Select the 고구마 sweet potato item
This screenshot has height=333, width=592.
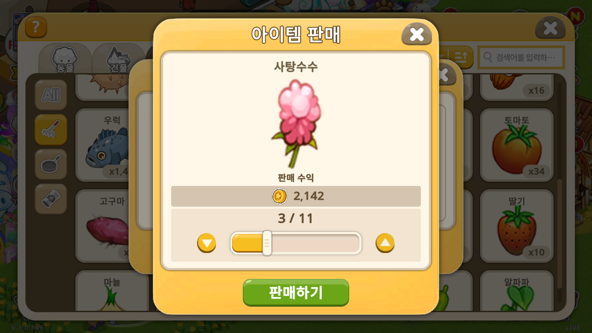coord(112,226)
